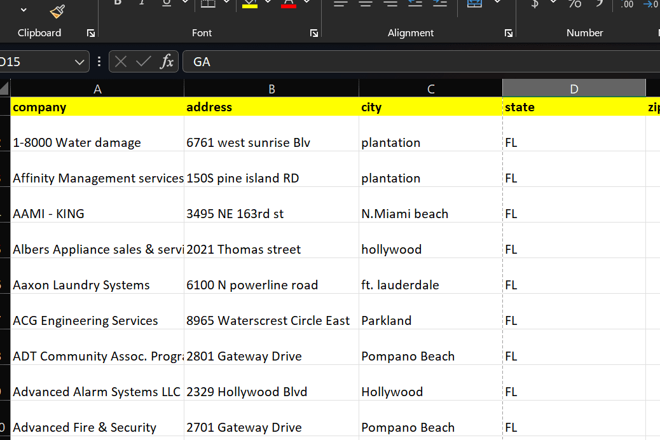Select cell '150S pine island RD'
The image size is (660, 440).
272,169
